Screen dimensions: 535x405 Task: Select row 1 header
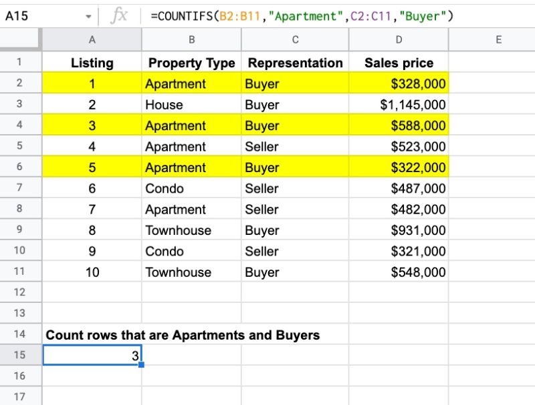pyautogui.click(x=19, y=62)
